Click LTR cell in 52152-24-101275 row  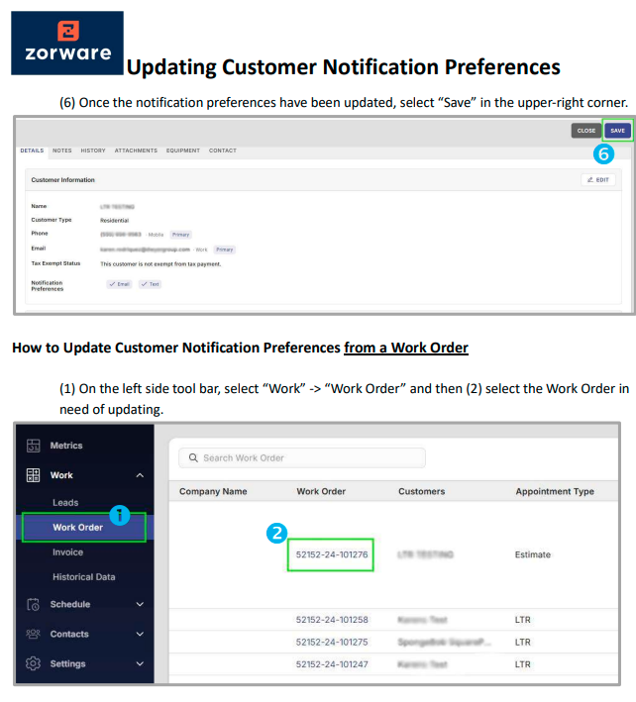coord(523,642)
